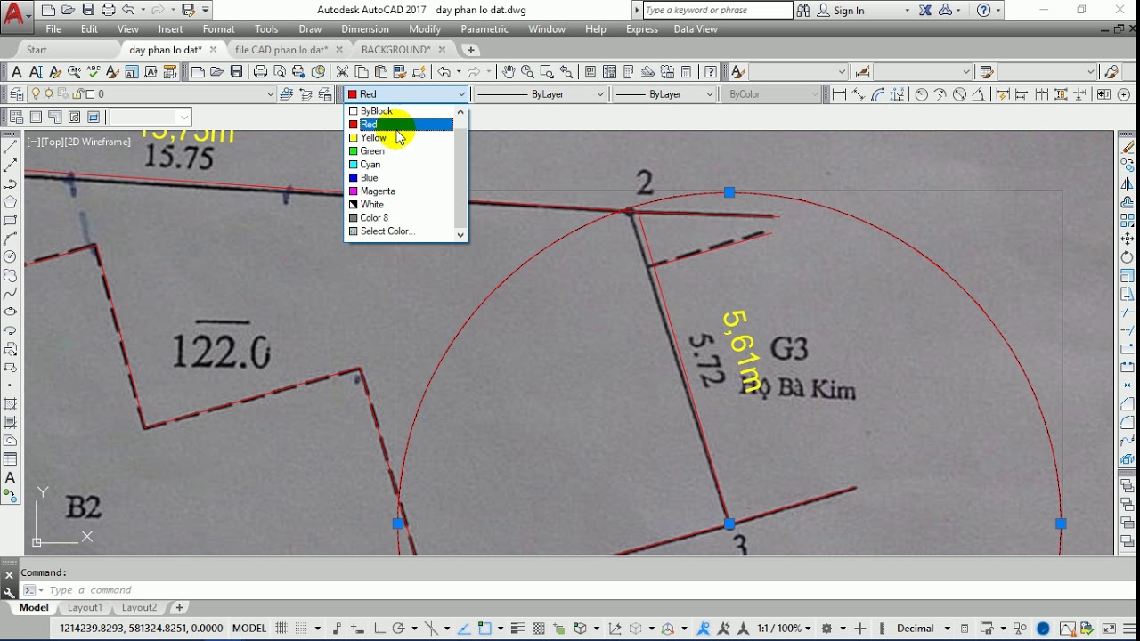Click the Aligned Dimension icon
This screenshot has width=1140, height=641.
point(859,94)
